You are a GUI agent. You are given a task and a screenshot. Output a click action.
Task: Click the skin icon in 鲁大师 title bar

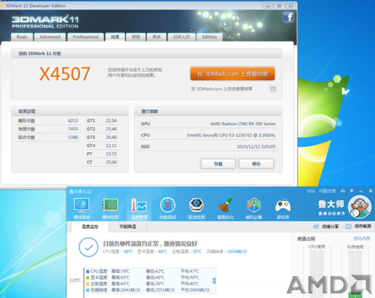click(x=343, y=191)
